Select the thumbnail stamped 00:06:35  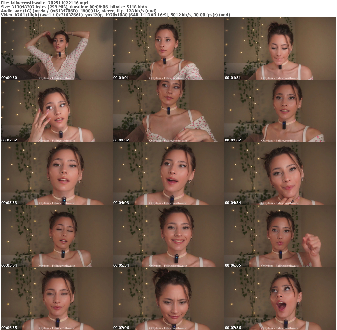click(57, 299)
